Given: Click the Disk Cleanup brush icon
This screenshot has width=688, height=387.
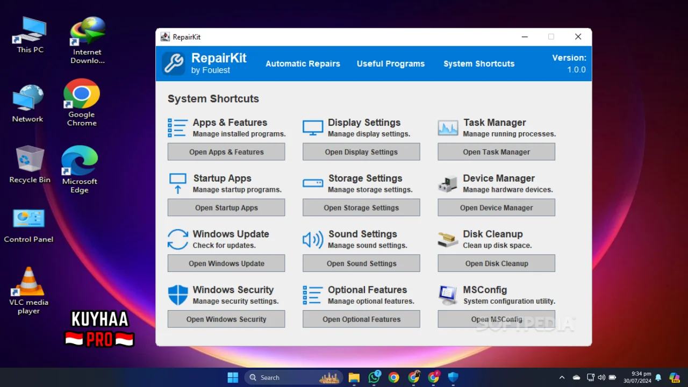Looking at the screenshot, I should [x=448, y=240].
